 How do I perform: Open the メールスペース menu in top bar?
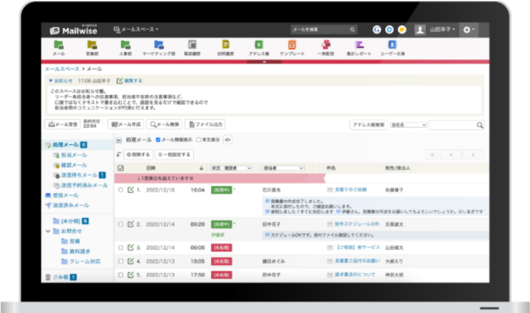tap(137, 29)
